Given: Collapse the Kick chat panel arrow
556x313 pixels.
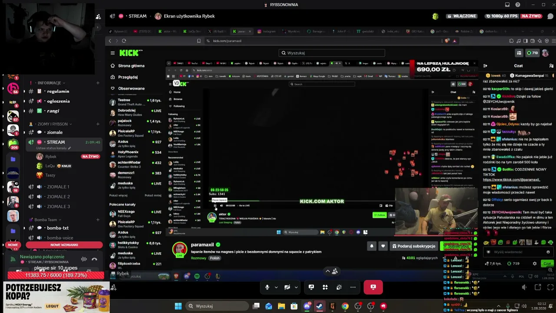Looking at the screenshot, I should click(x=486, y=66).
